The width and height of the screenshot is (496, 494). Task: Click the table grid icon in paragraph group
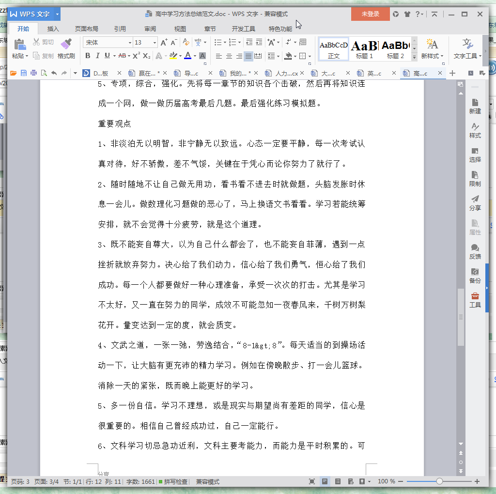[x=303, y=42]
